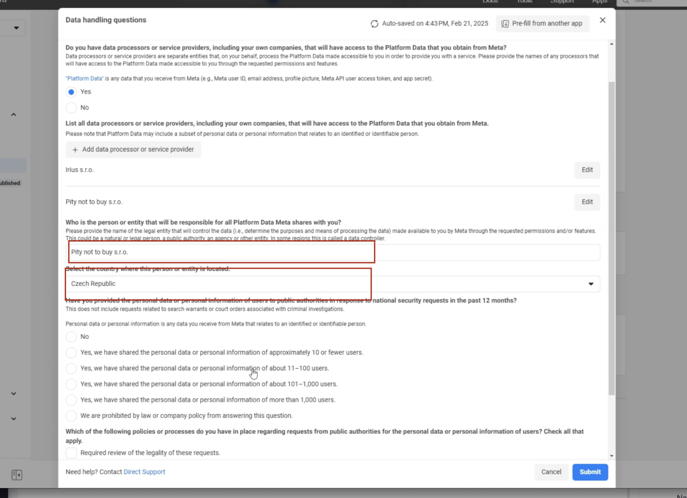
Task: Click the auto-save refresh icon
Action: click(x=374, y=24)
